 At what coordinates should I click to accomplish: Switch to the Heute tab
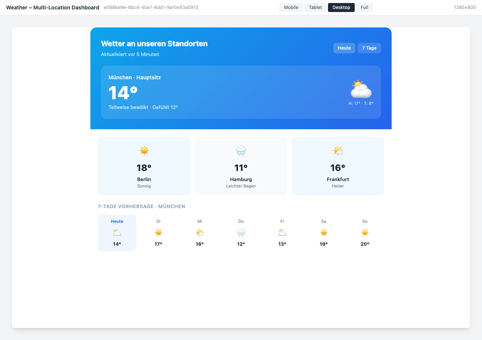(x=344, y=48)
